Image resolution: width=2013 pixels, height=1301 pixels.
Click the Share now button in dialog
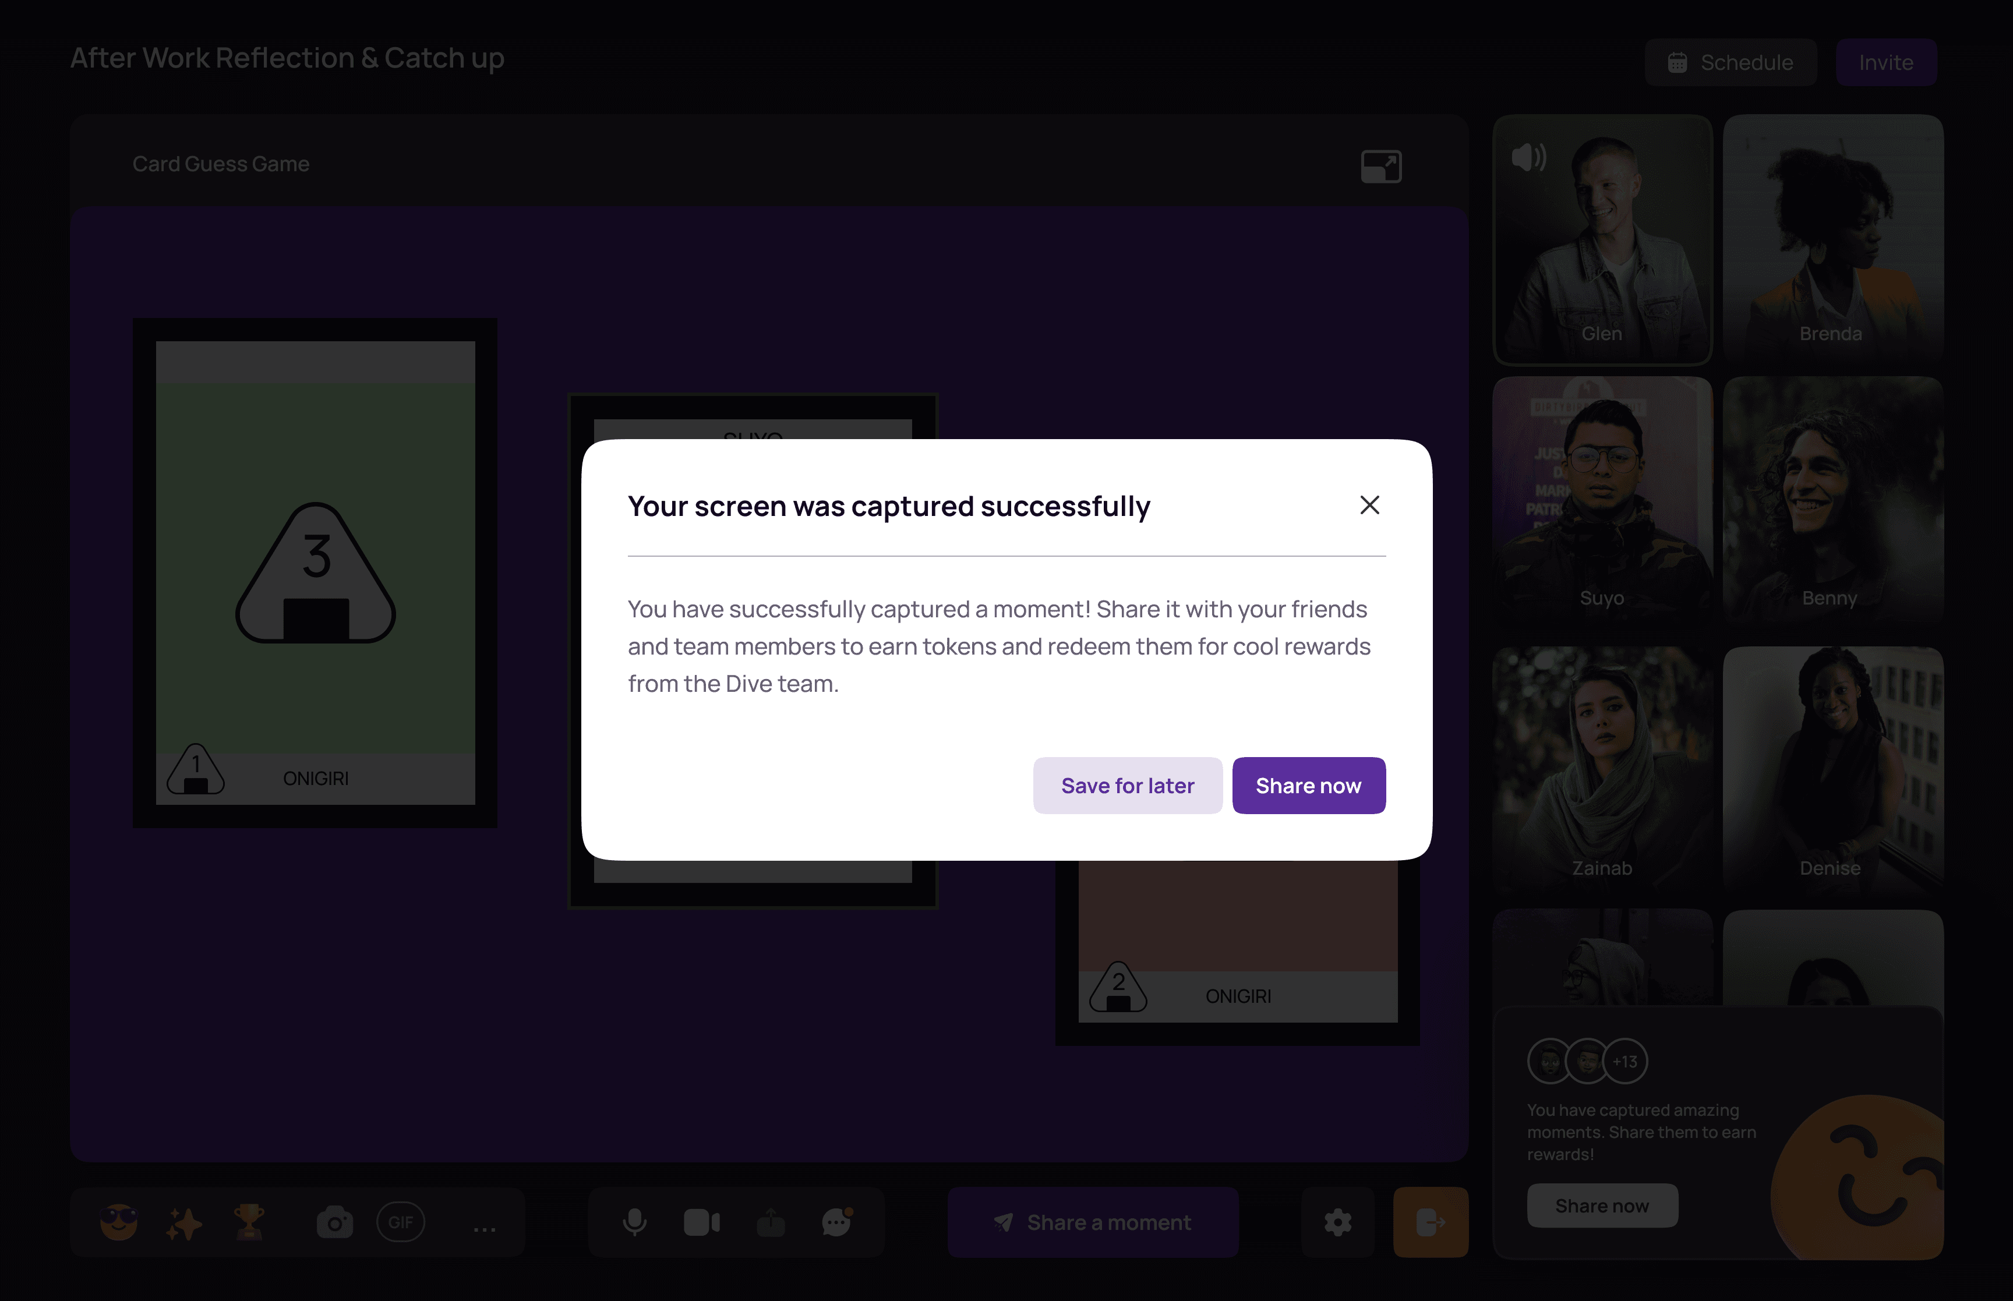pos(1308,786)
